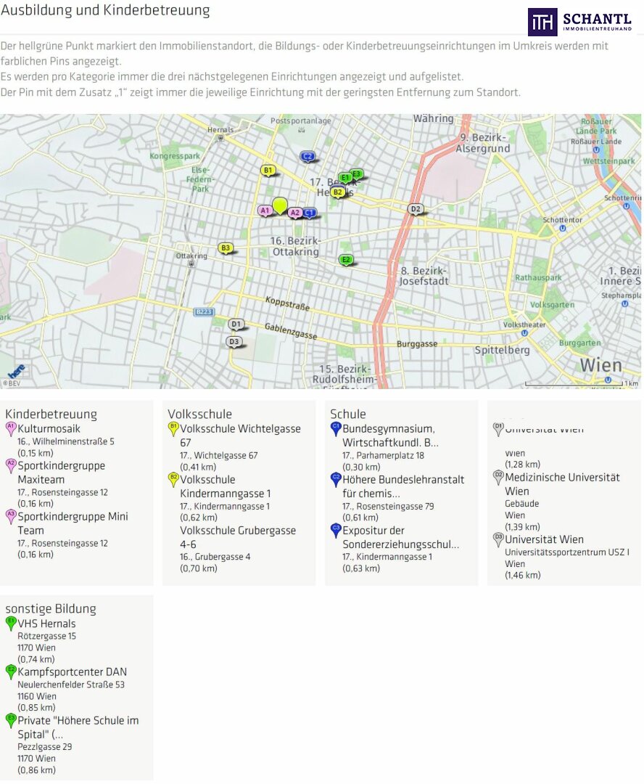Select the pink A2 pin on the map

point(294,213)
